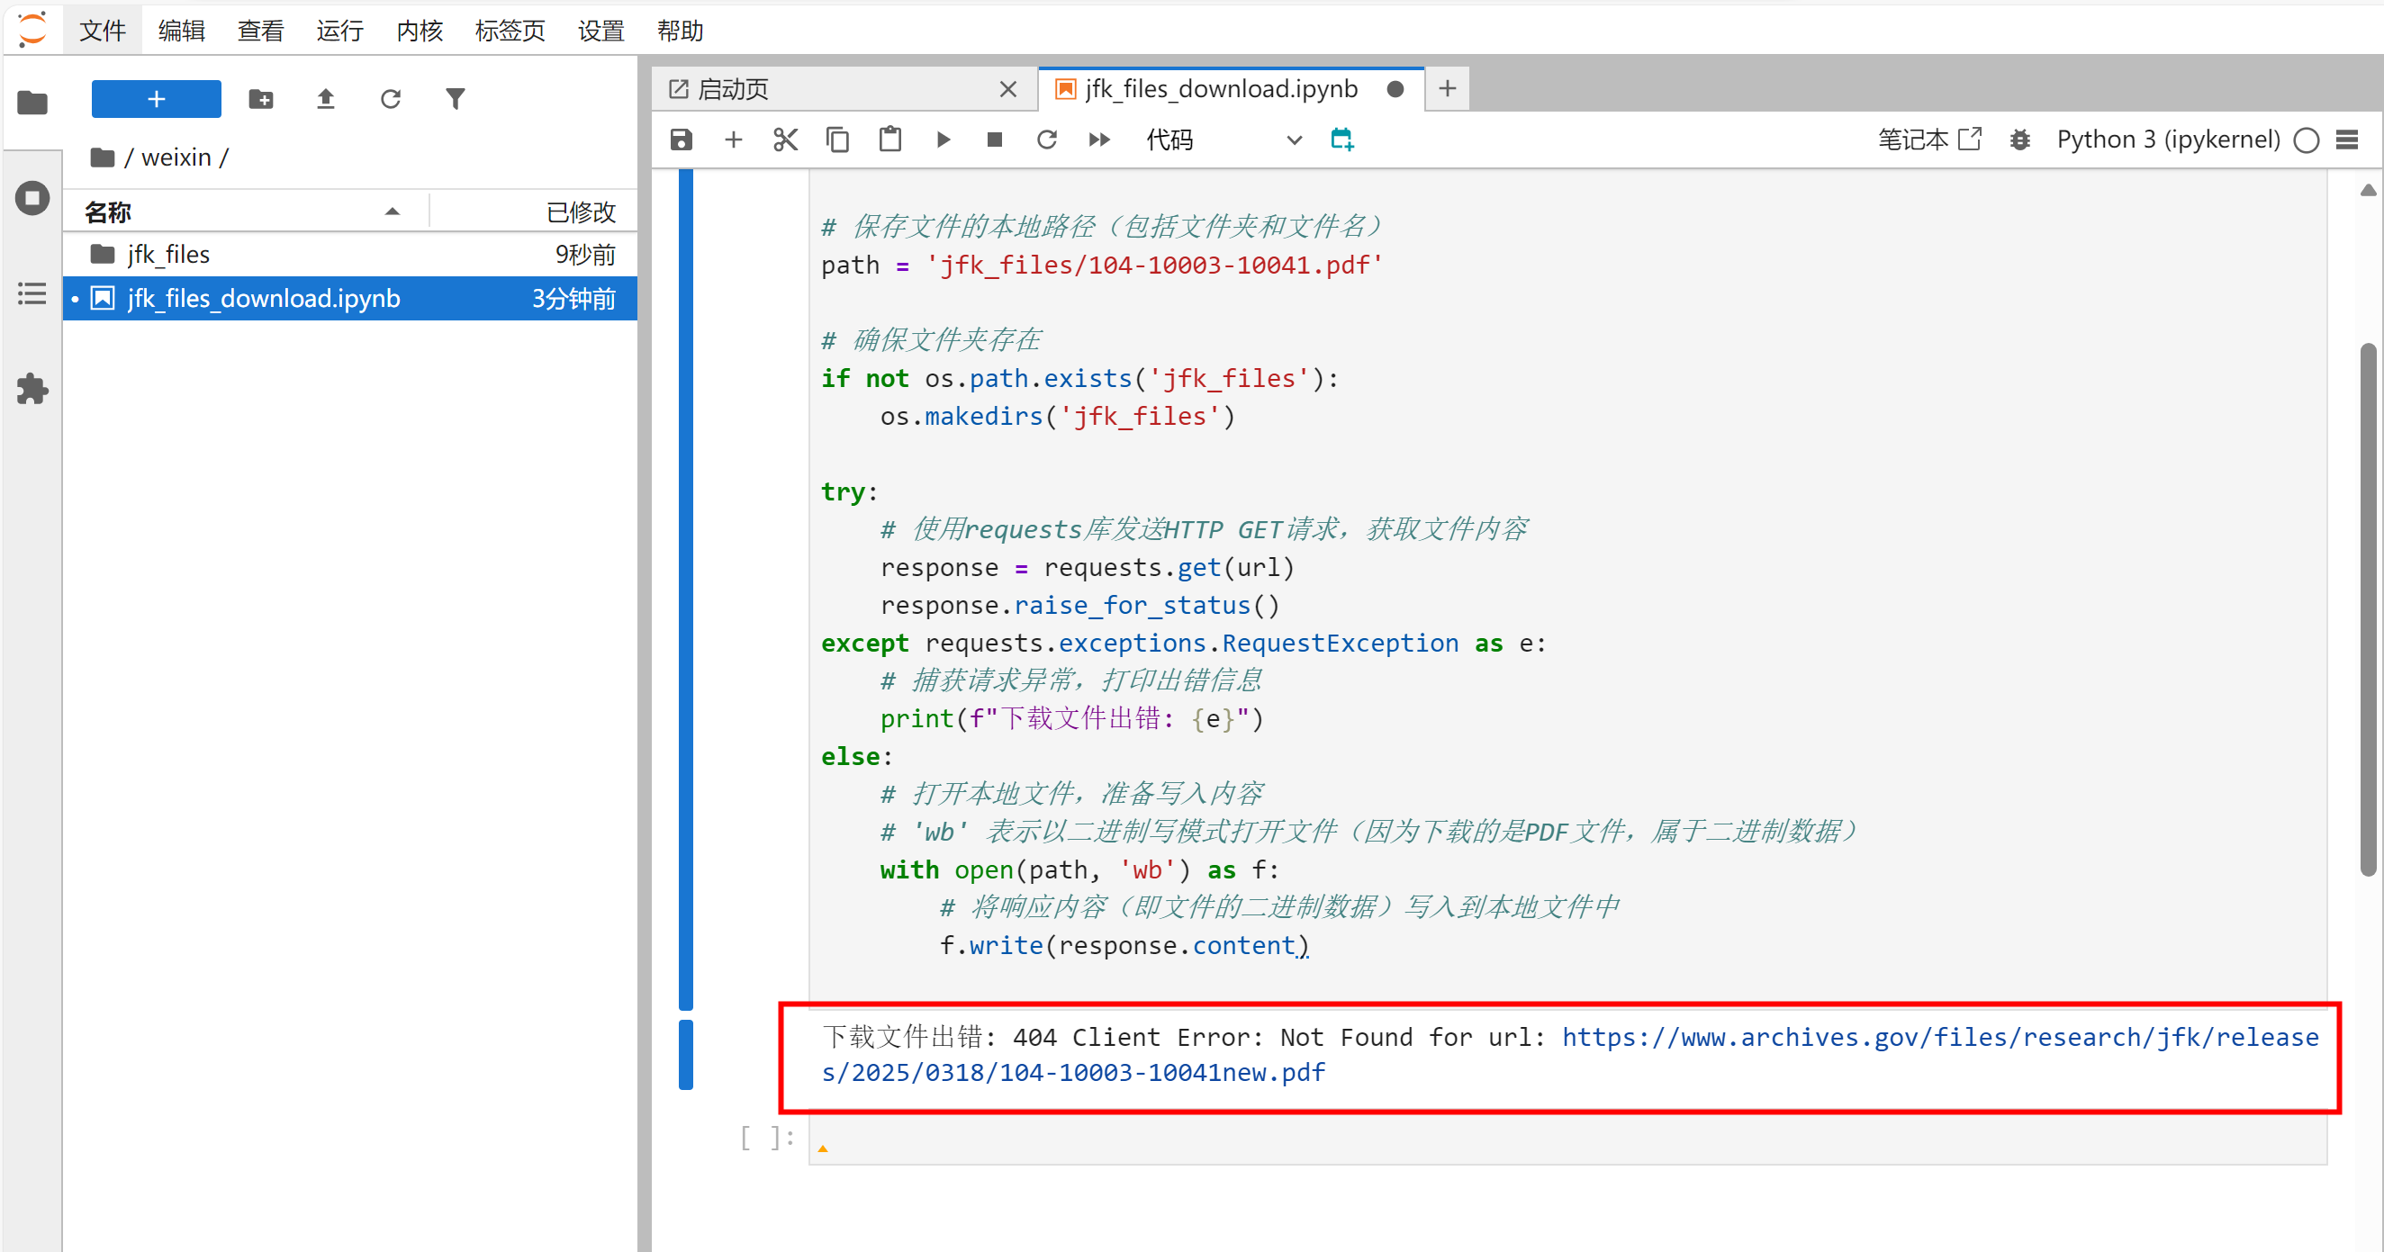Open the debugger via the bug icon
The height and width of the screenshot is (1252, 2384).
tap(2019, 140)
